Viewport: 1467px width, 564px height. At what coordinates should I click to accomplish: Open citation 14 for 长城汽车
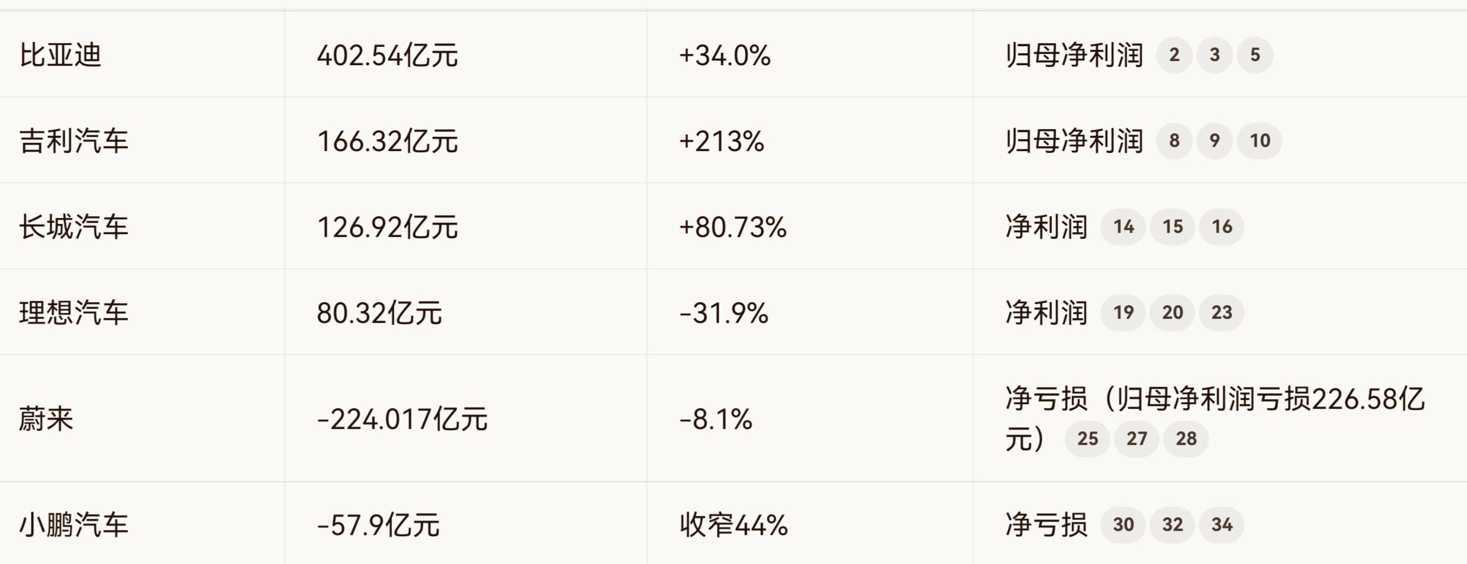tap(1123, 227)
